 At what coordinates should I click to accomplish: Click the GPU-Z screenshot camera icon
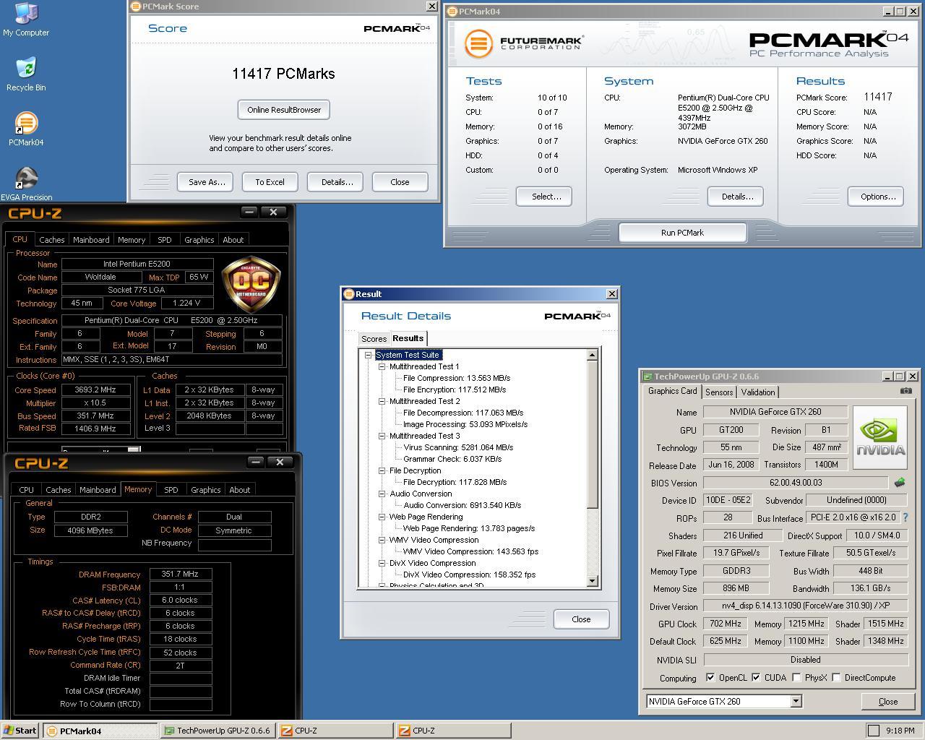point(905,391)
